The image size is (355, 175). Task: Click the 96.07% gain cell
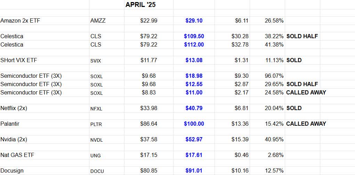tap(274, 76)
